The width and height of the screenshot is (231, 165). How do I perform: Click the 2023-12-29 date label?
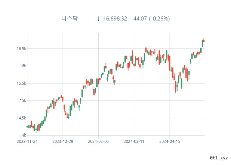[63, 142]
